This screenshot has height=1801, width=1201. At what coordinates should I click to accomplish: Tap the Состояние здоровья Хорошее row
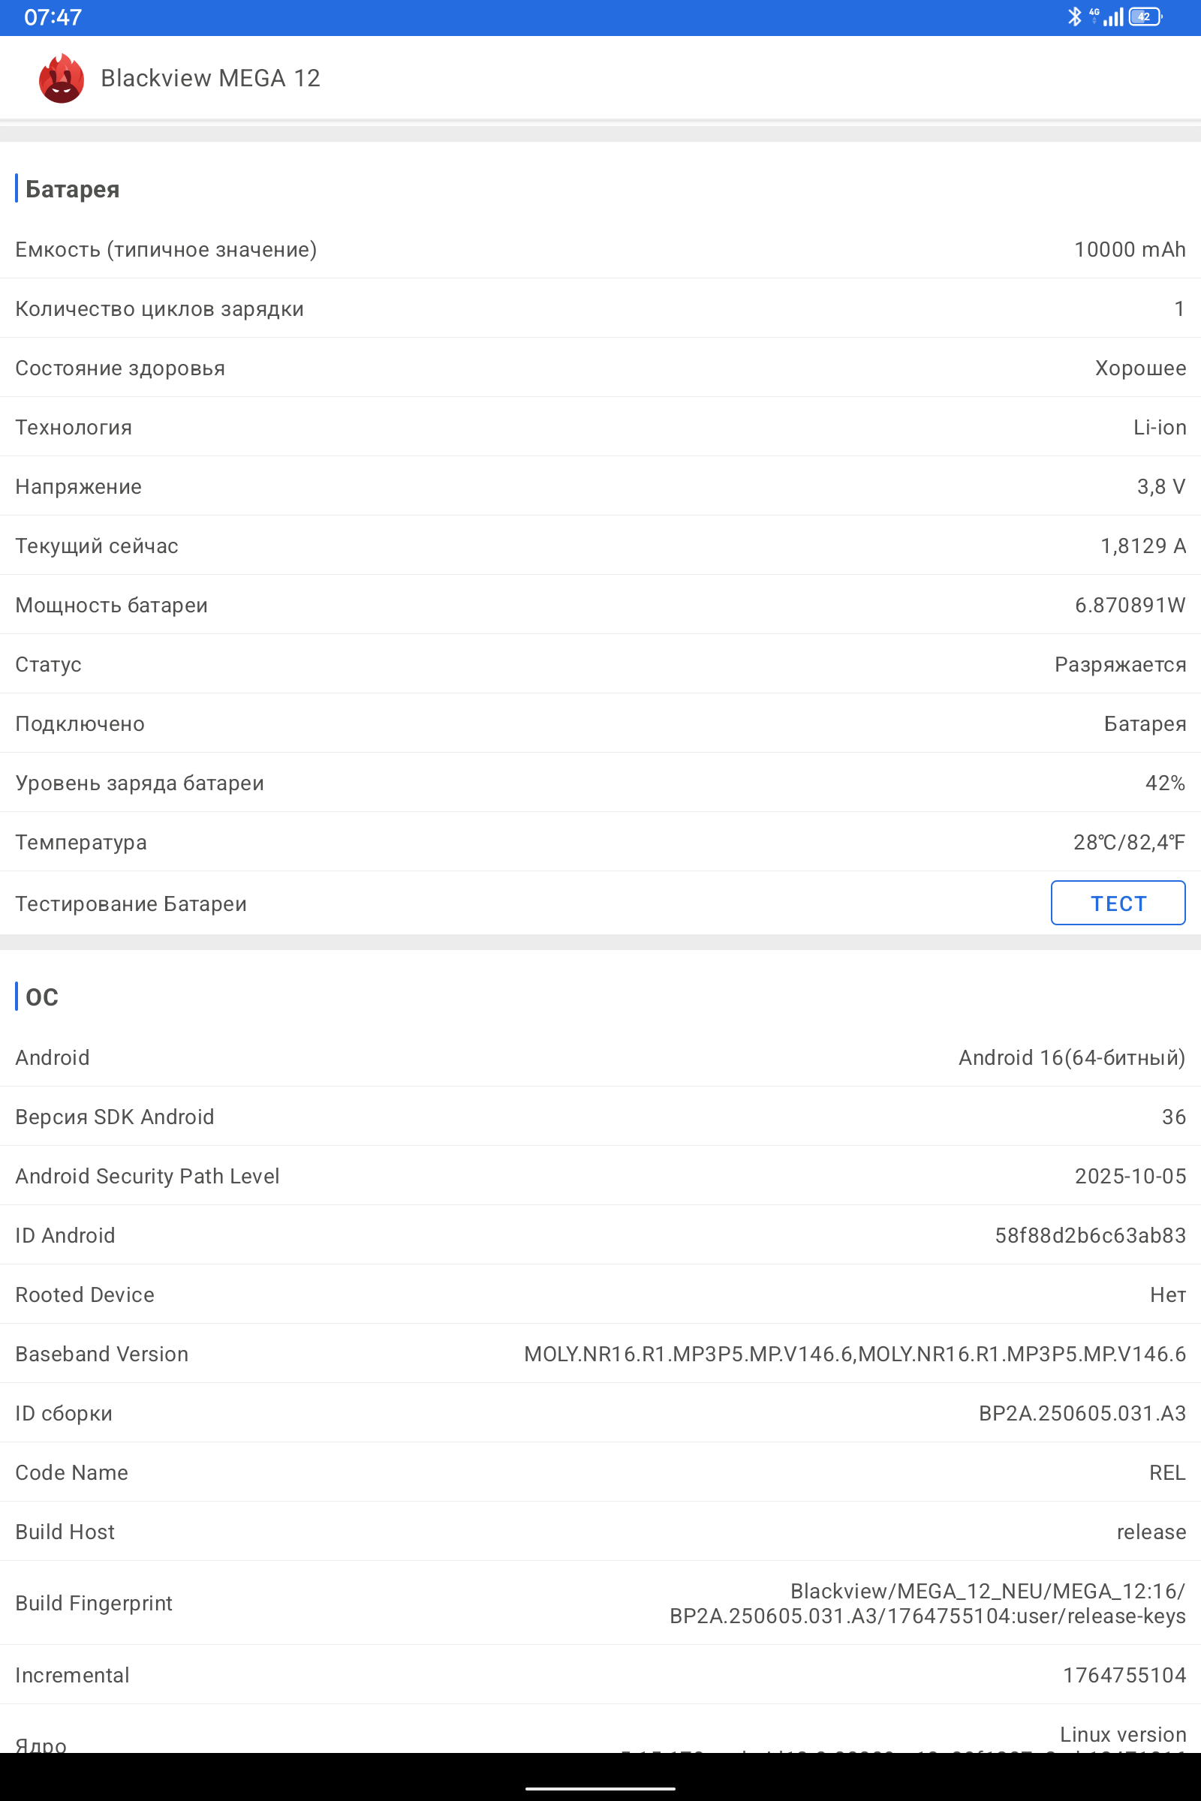600,368
